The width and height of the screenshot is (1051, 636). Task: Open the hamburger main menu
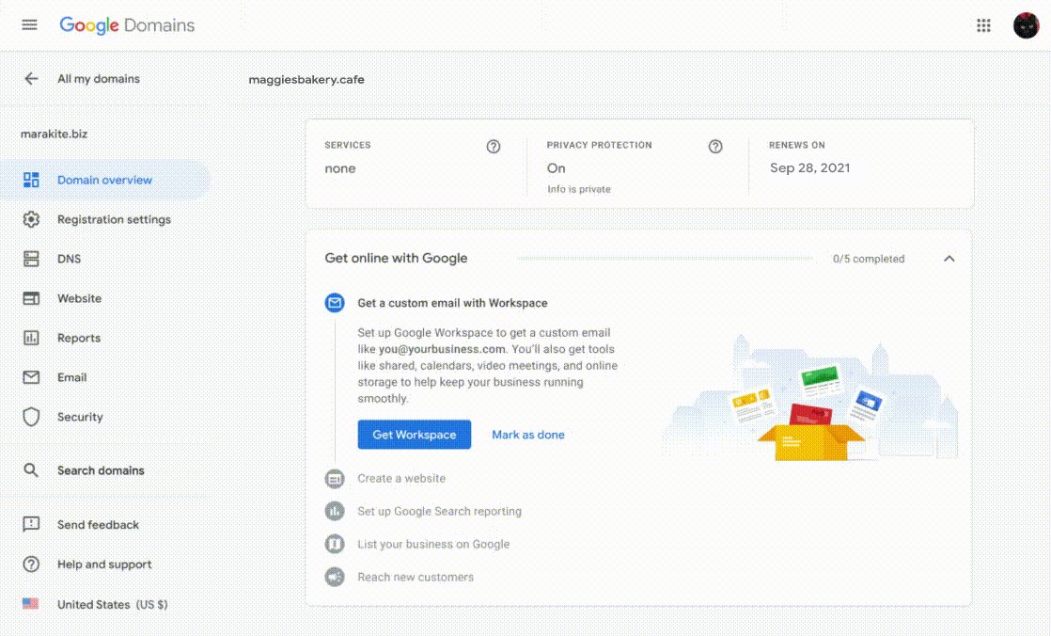(x=29, y=24)
